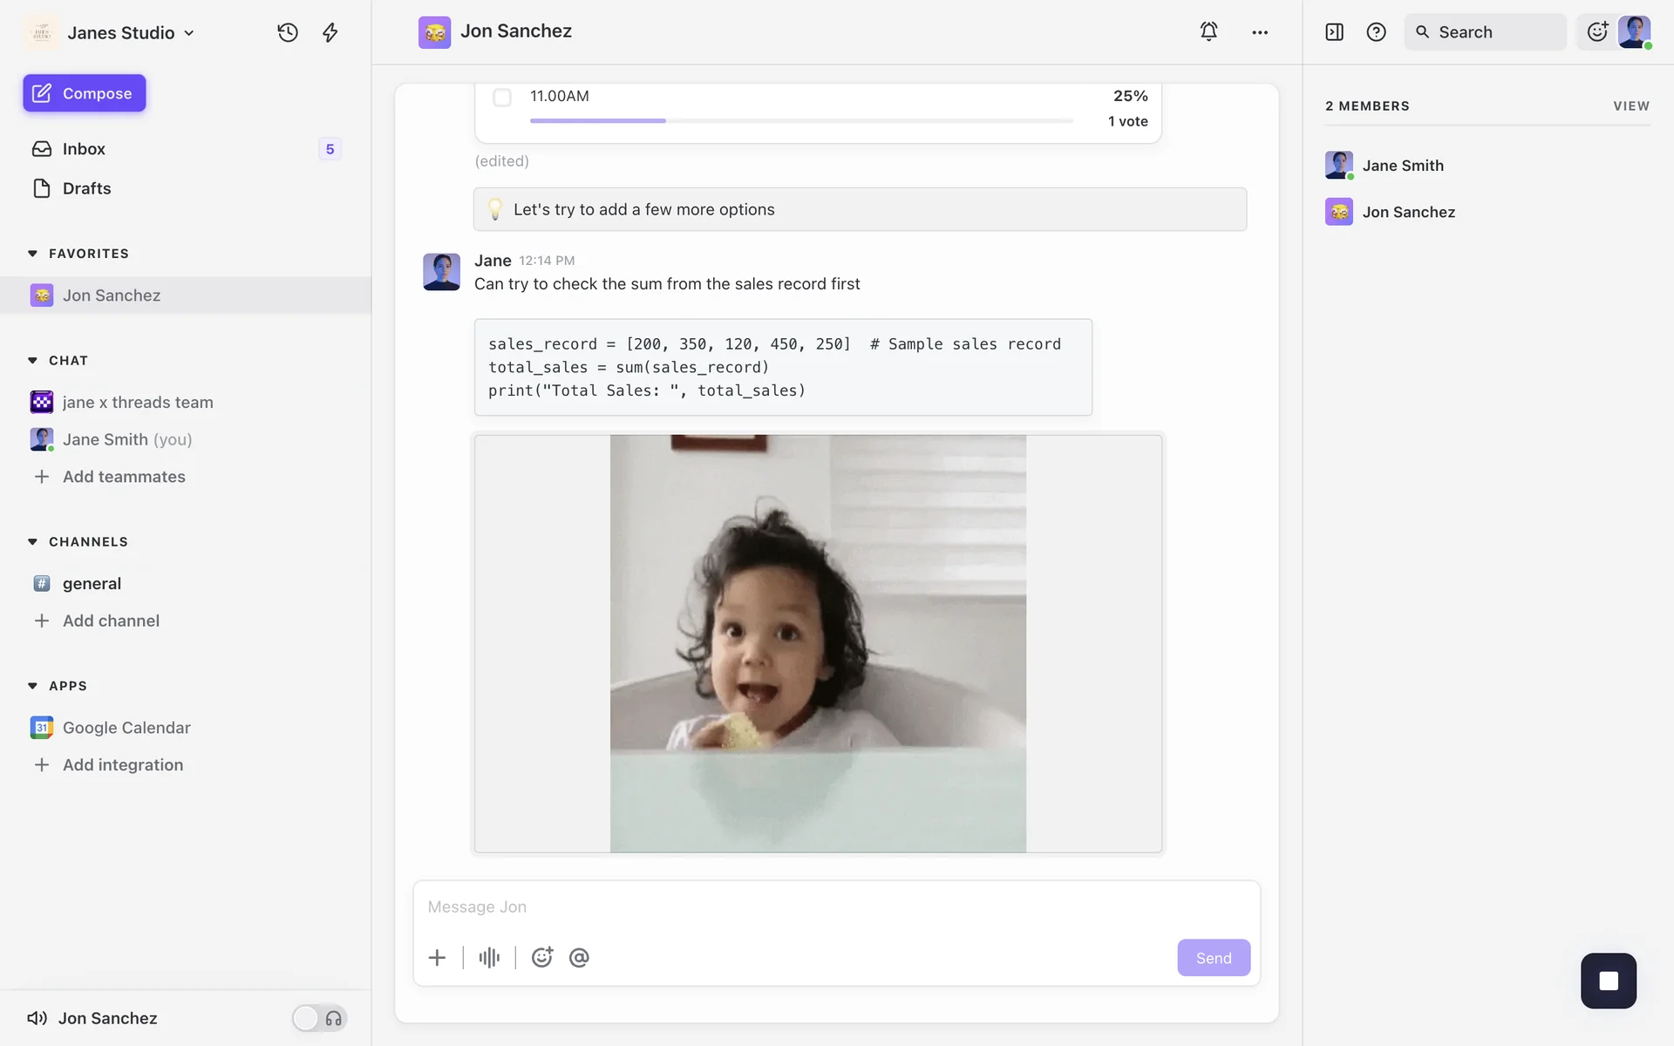Open the general channel
This screenshot has width=1674, height=1046.
pos(92,584)
